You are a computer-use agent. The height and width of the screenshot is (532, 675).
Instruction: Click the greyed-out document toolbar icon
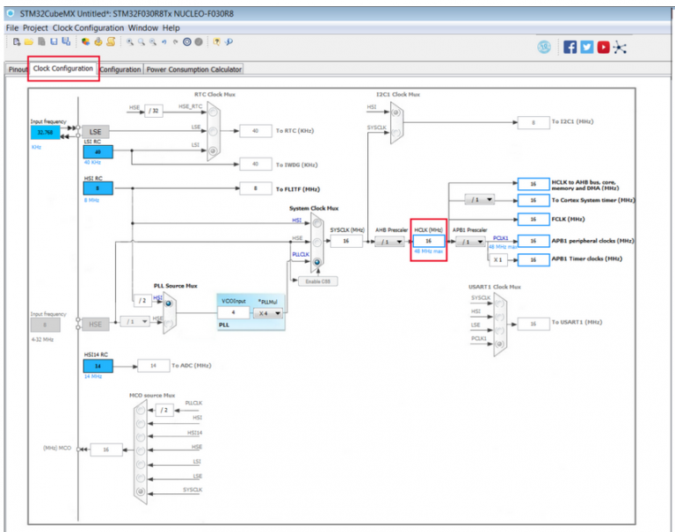click(x=41, y=42)
